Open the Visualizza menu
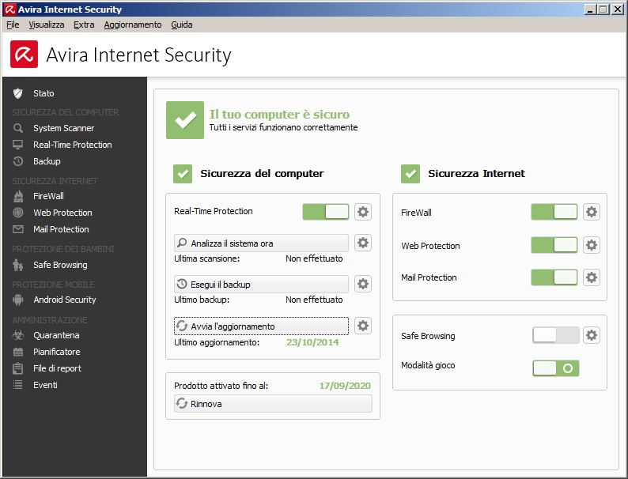Image resolution: width=628 pixels, height=479 pixels. click(x=47, y=25)
